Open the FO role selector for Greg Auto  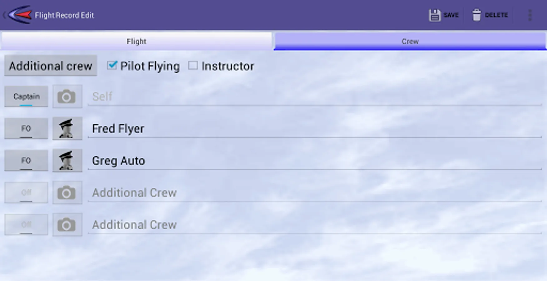(x=26, y=160)
